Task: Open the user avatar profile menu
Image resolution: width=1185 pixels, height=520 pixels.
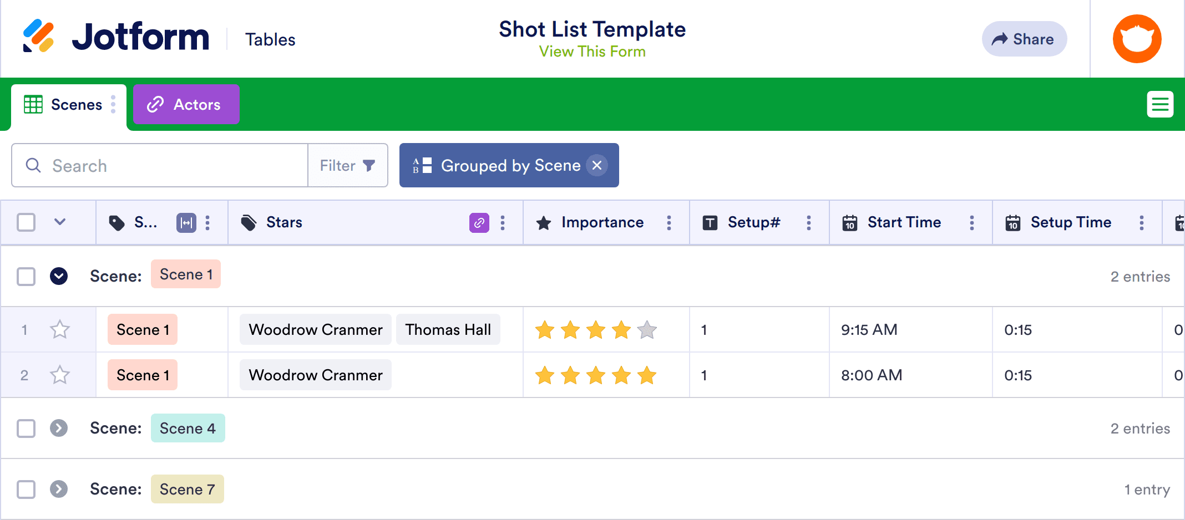Action: (x=1137, y=39)
